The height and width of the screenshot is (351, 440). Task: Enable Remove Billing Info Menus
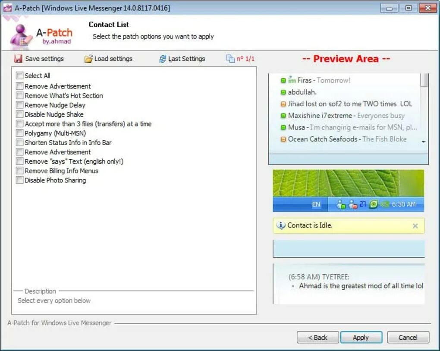click(x=19, y=171)
